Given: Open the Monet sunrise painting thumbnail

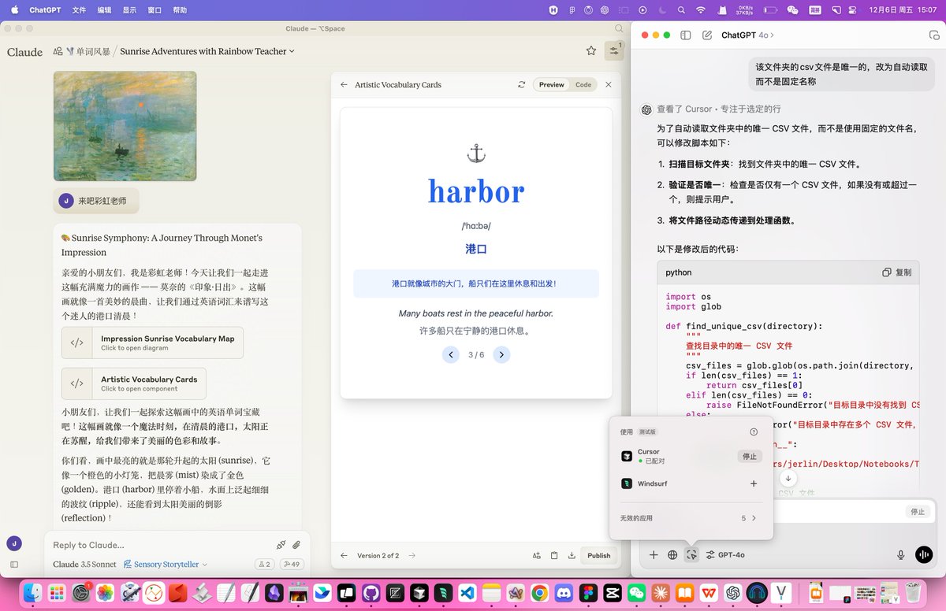Looking at the screenshot, I should click(125, 126).
